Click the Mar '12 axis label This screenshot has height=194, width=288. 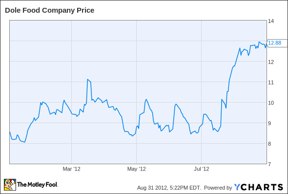[71, 169]
